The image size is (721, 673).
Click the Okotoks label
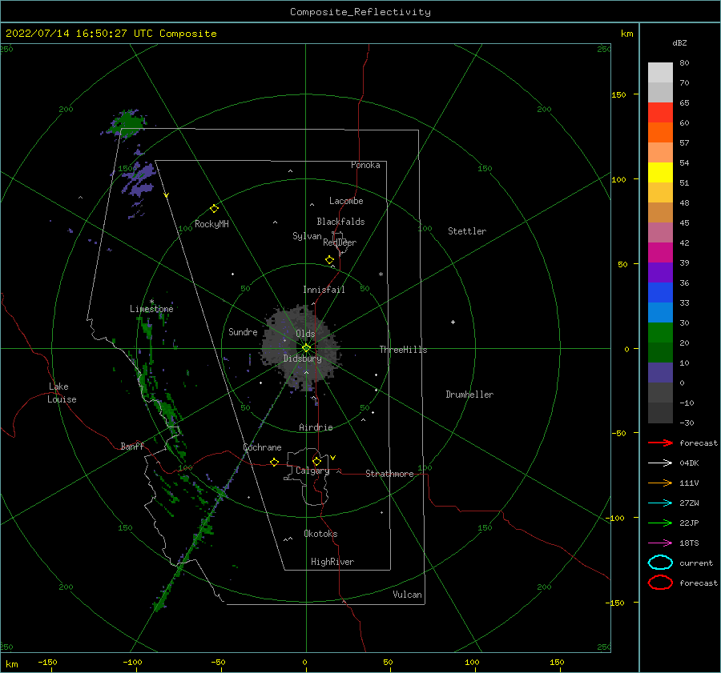click(321, 534)
